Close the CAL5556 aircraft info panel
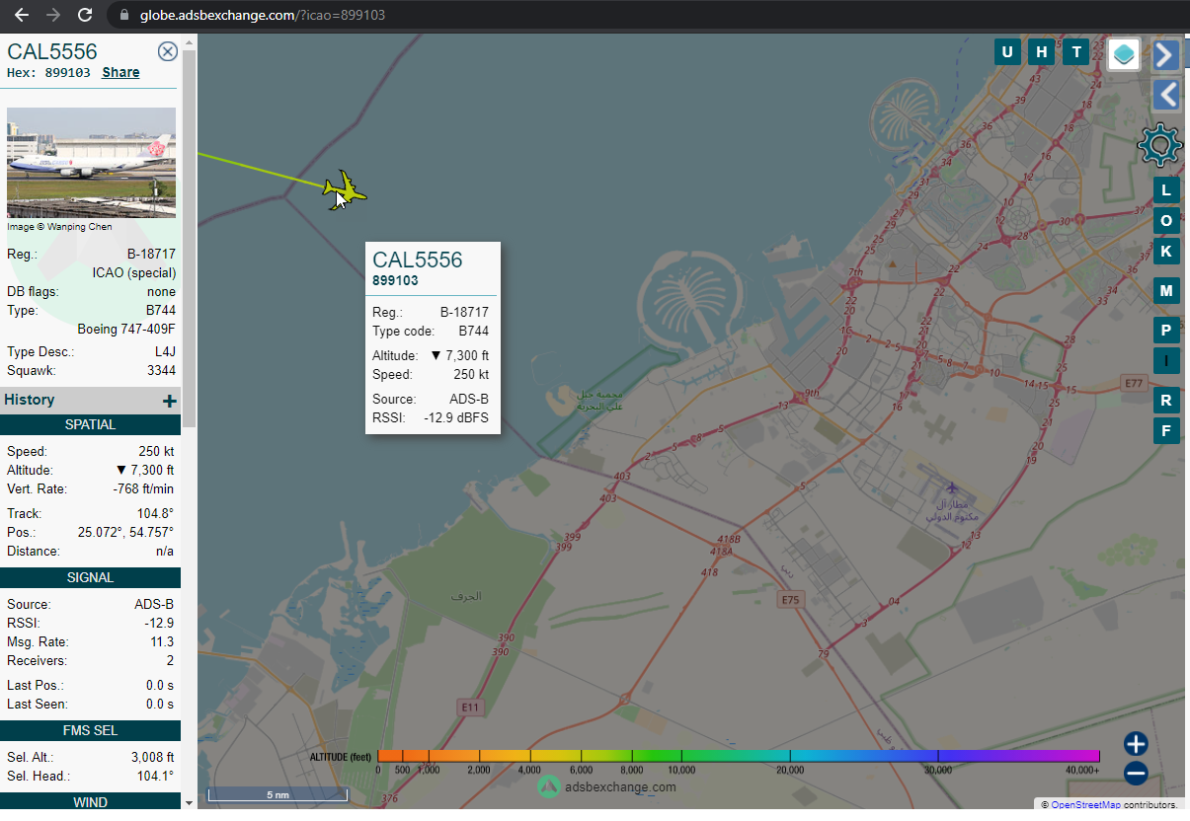 coord(168,51)
